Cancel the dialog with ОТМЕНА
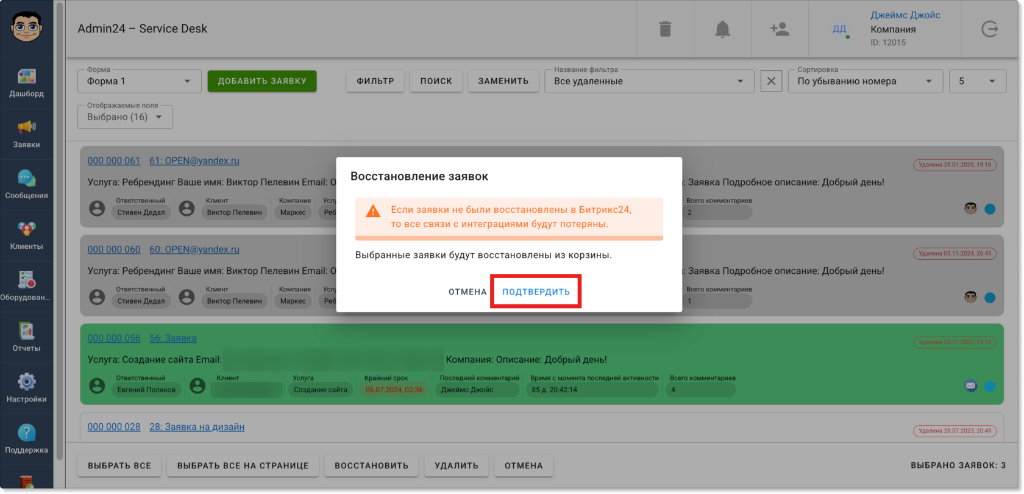 click(468, 292)
